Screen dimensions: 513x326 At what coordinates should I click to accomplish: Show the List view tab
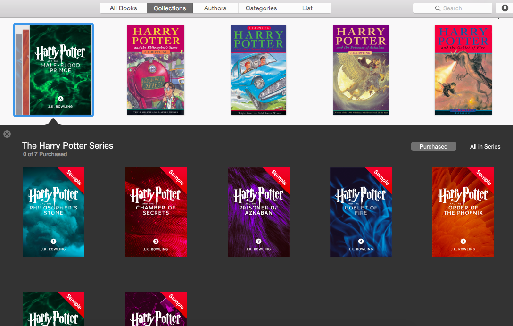click(307, 8)
